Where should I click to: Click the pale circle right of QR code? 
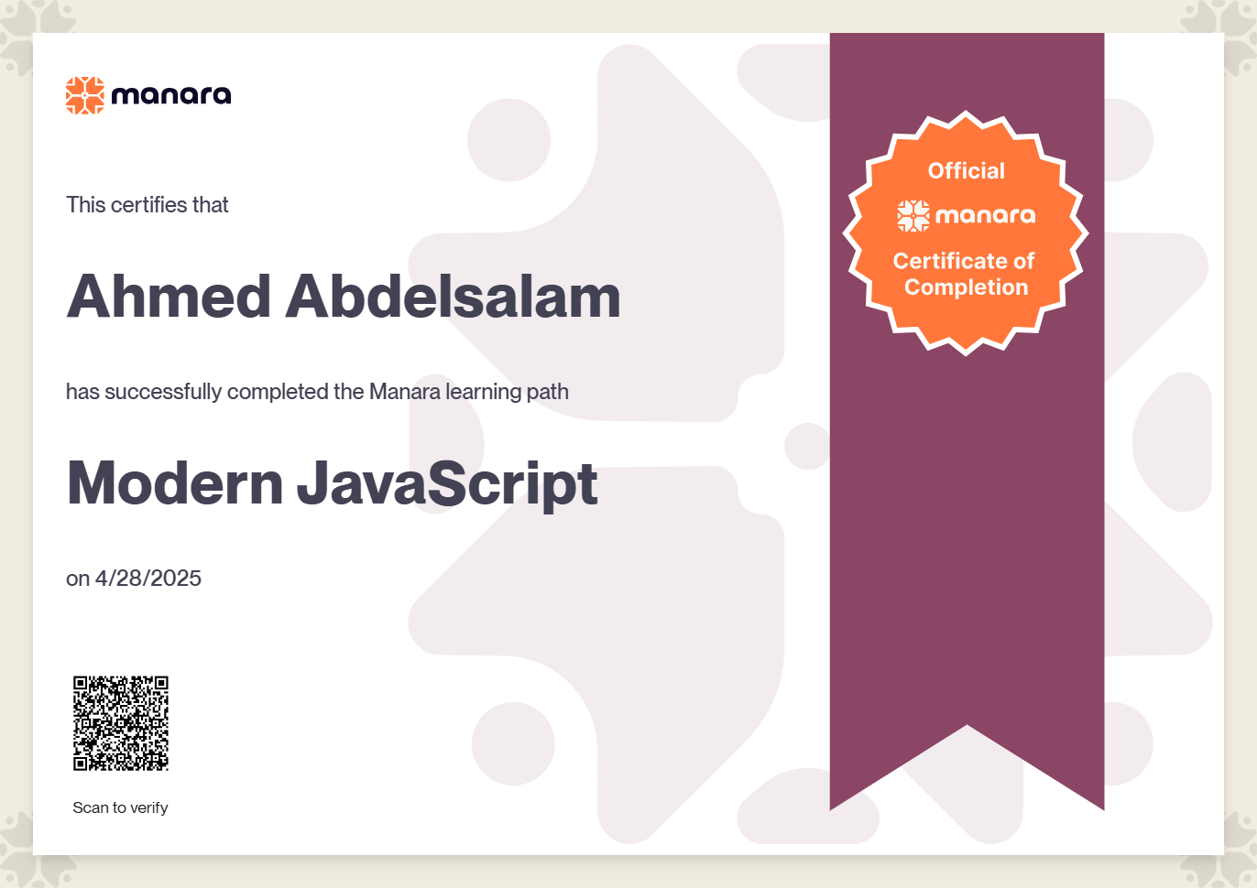click(513, 743)
